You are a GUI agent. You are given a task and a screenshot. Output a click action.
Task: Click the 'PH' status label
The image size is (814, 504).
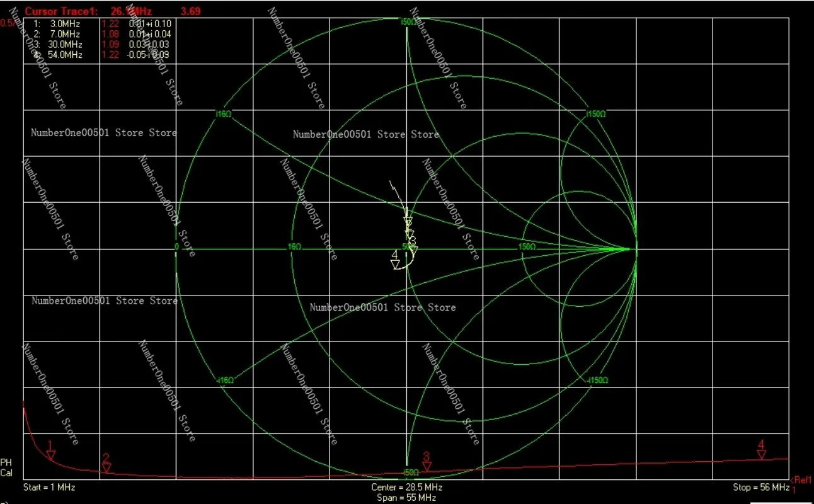pyautogui.click(x=6, y=462)
